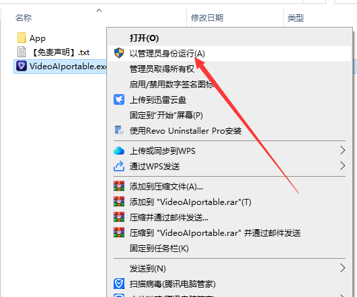Screen dimensions: 357x297
Task: Click the App folder icon
Action: point(22,38)
